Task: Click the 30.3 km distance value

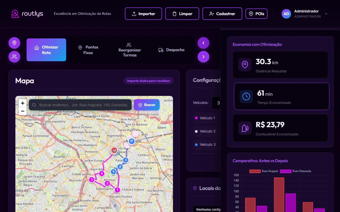Action: [267, 62]
